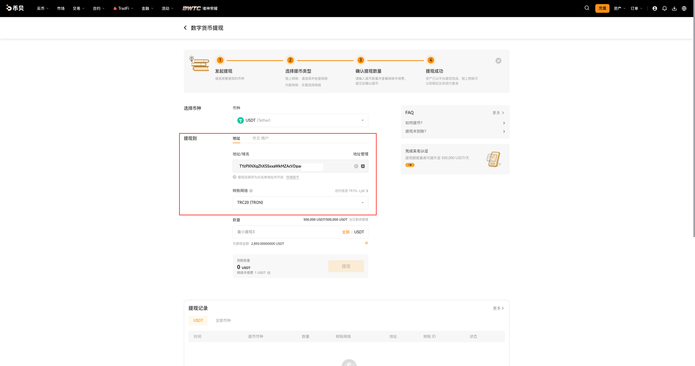Click the BWTC 诸神荣耀 banner logo
695x366 pixels.
[200, 8]
